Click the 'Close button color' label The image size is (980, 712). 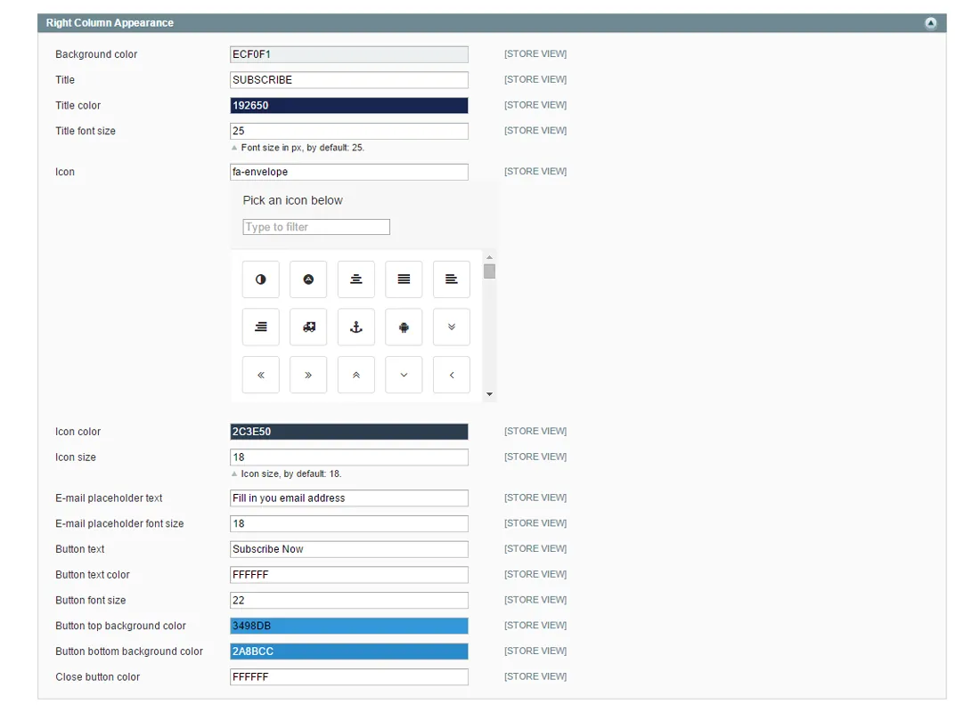(97, 677)
